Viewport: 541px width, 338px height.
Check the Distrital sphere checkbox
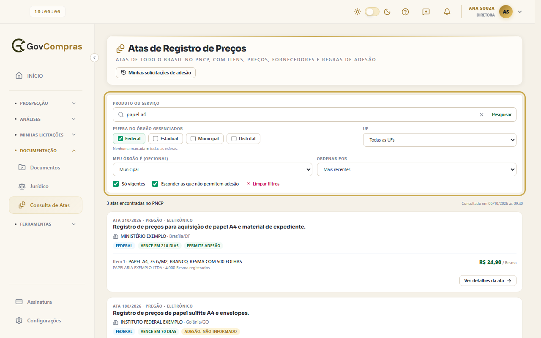234,139
